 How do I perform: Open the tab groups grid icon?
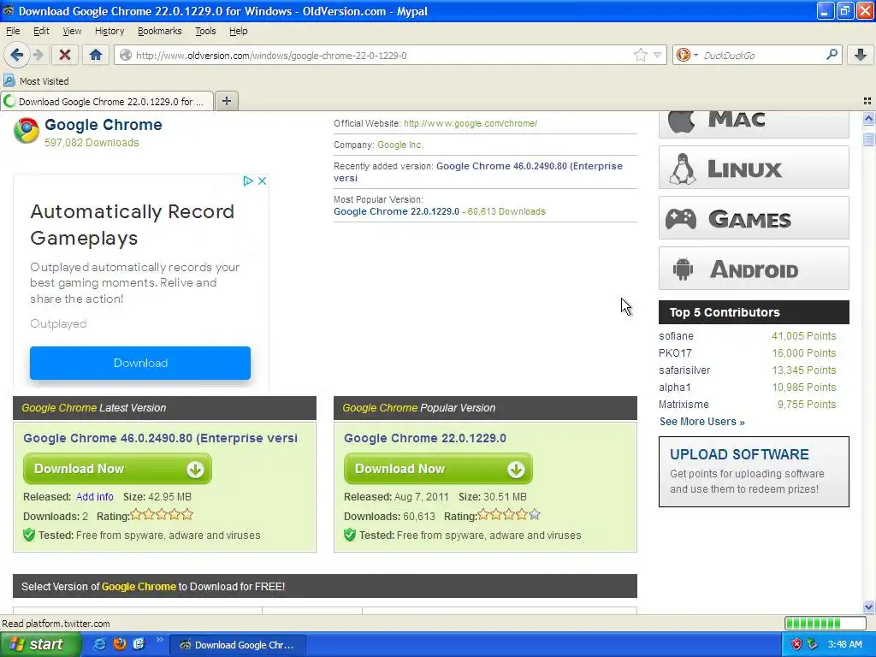pos(867,101)
